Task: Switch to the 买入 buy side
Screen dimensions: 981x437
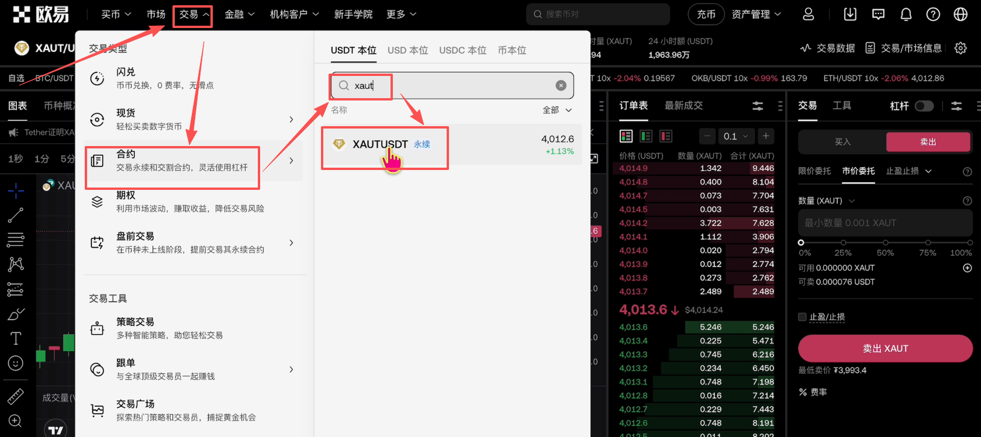Action: 842,142
